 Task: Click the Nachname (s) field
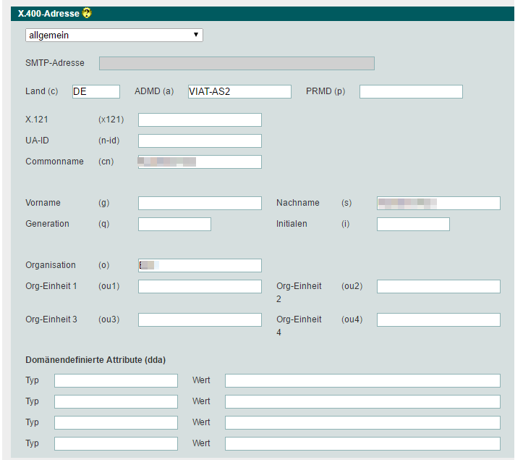[x=438, y=203]
